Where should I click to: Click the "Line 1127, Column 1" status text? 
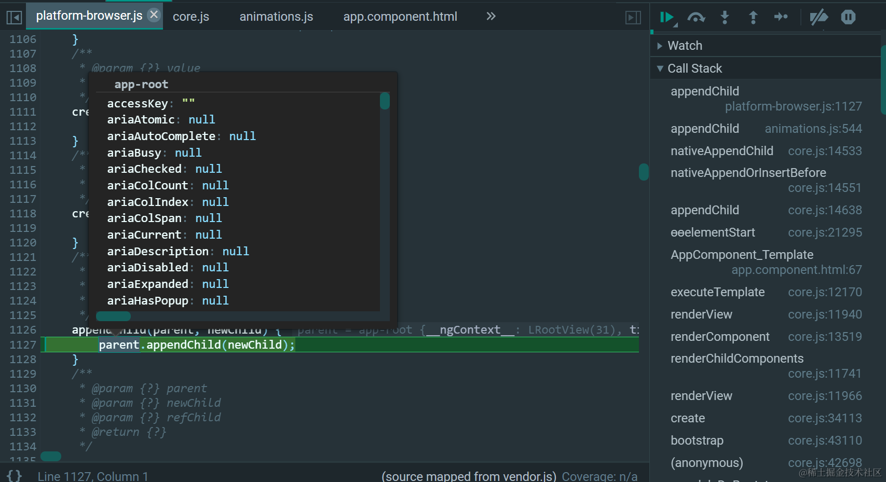(x=93, y=476)
